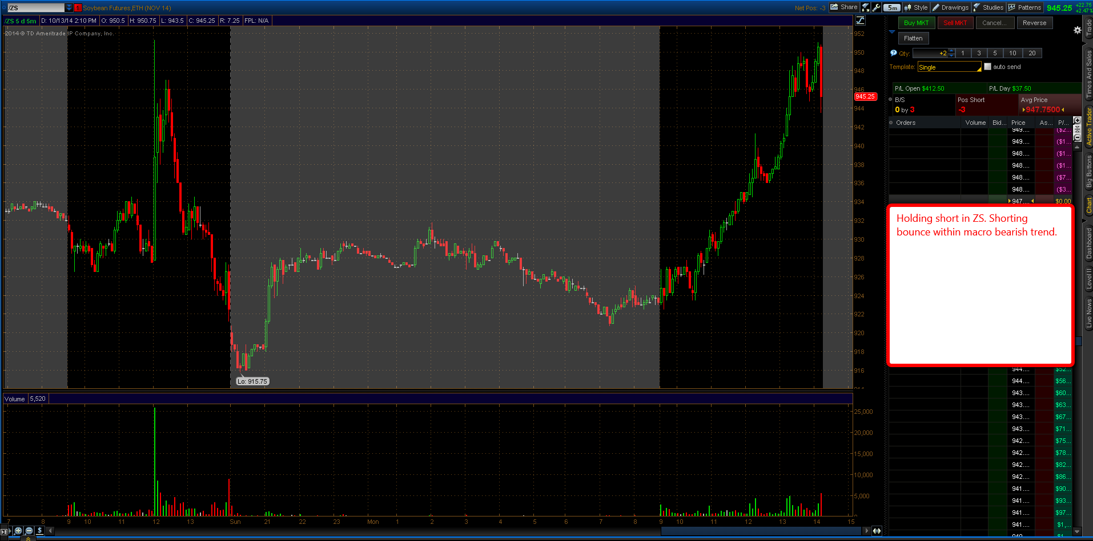Open the Template dropdown showing Single
The height and width of the screenshot is (541, 1093).
tap(949, 67)
